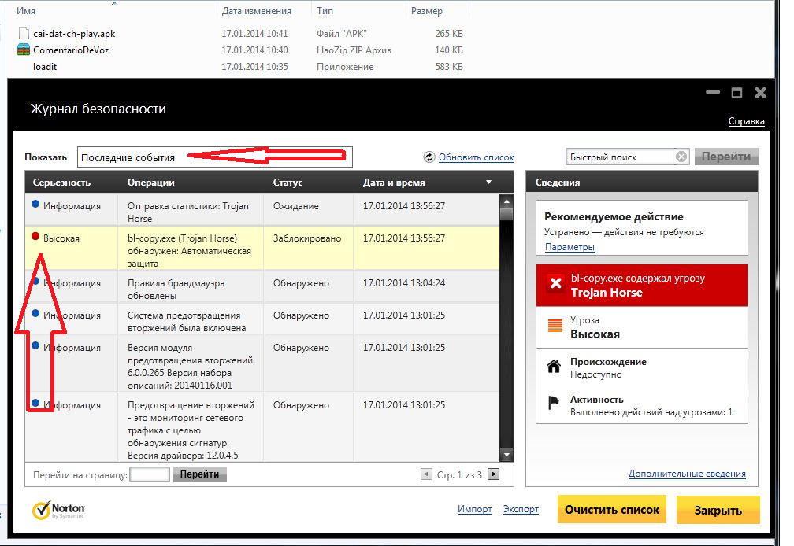Open the Справка help link
The width and height of the screenshot is (794, 546).
click(x=747, y=121)
